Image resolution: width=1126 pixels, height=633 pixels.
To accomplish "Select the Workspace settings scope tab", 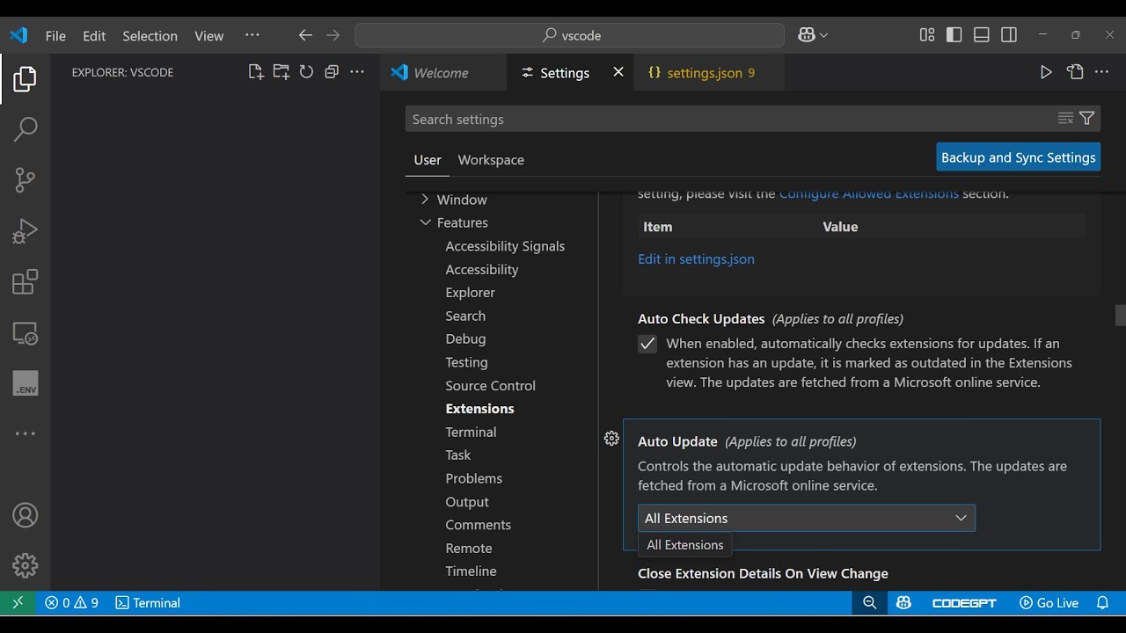I will pyautogui.click(x=491, y=160).
